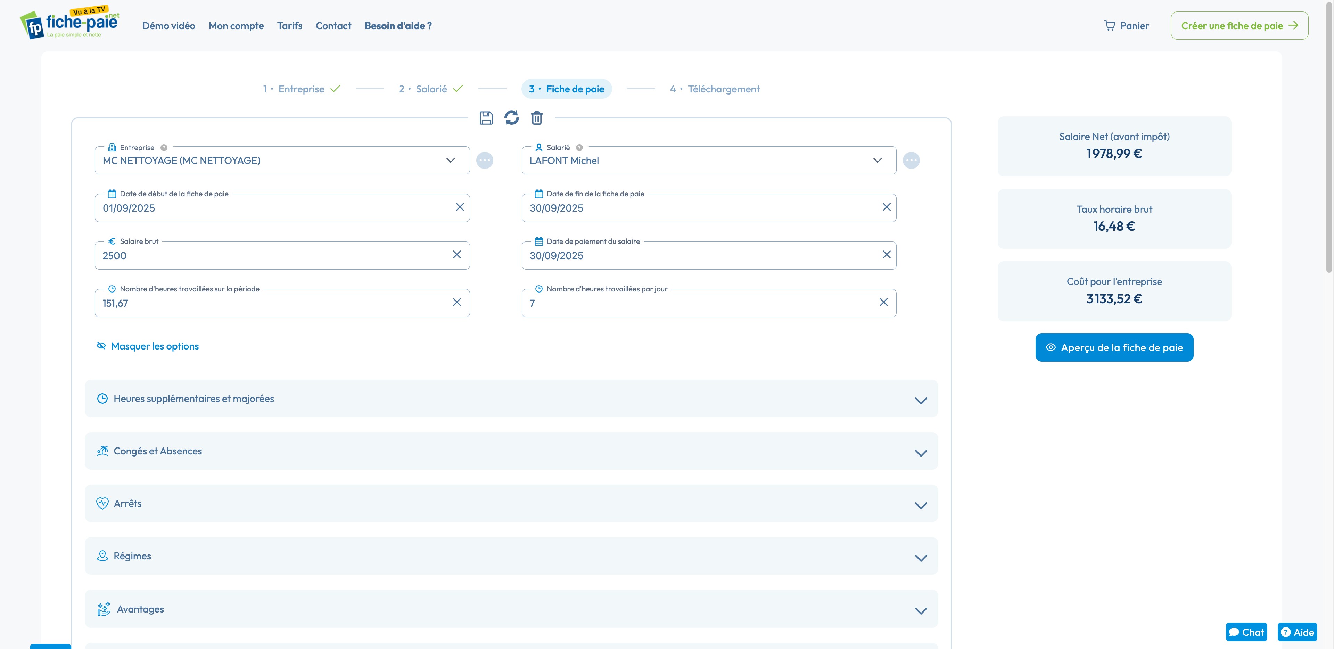
Task: Click the save (floppy disk) icon
Action: click(486, 118)
